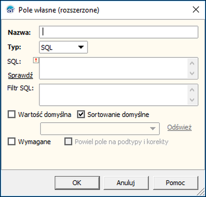Click the Sprawdź link

coord(20,75)
